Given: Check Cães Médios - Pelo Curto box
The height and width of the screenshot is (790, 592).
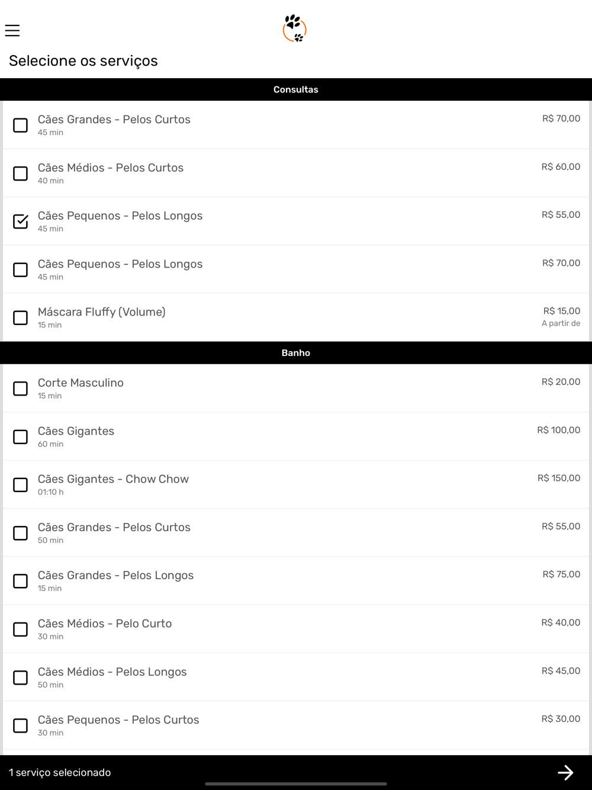Looking at the screenshot, I should (21, 629).
